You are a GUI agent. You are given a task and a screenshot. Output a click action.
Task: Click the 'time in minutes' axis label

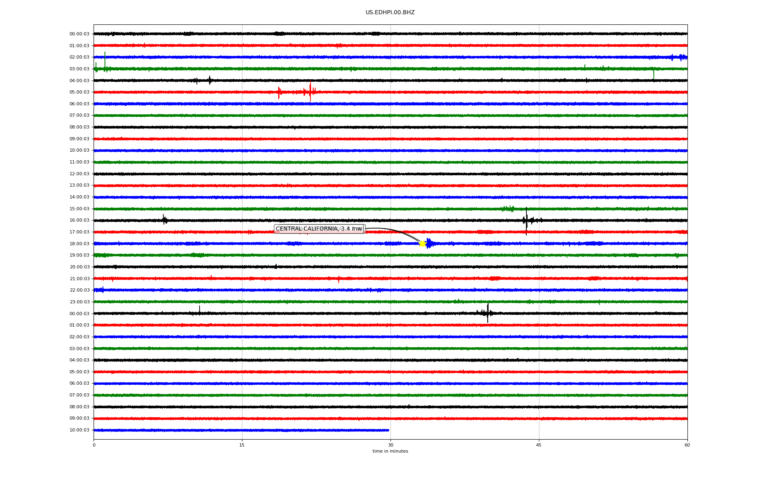click(x=390, y=451)
